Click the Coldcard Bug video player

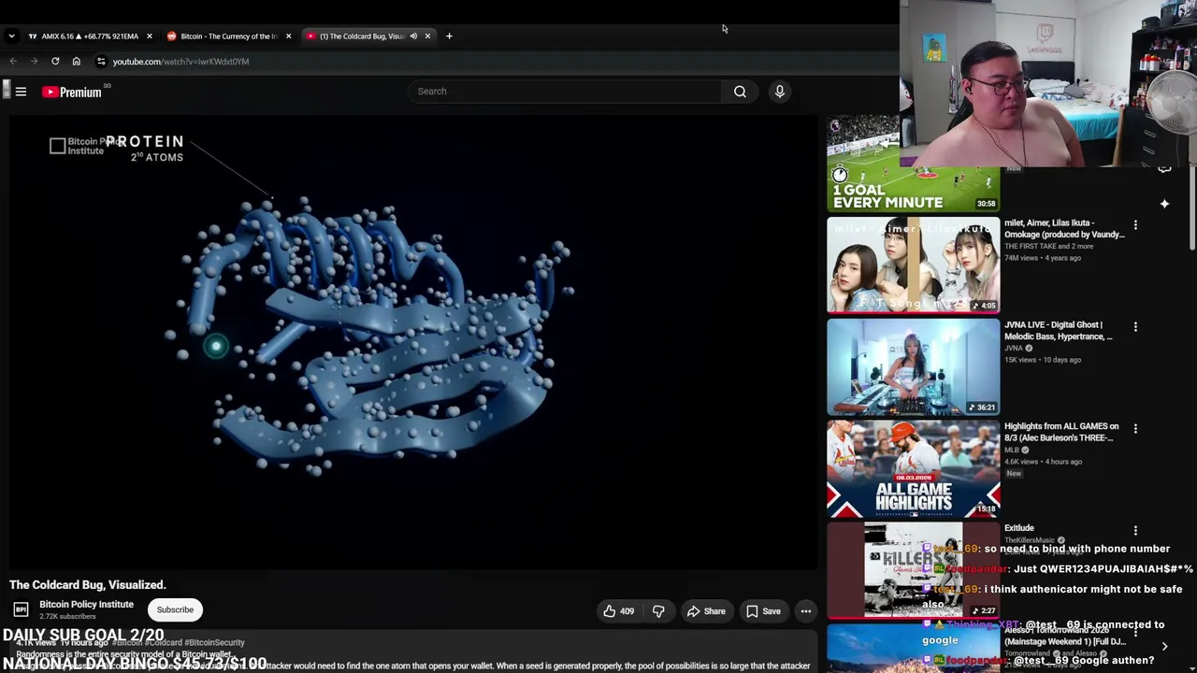coord(413,341)
